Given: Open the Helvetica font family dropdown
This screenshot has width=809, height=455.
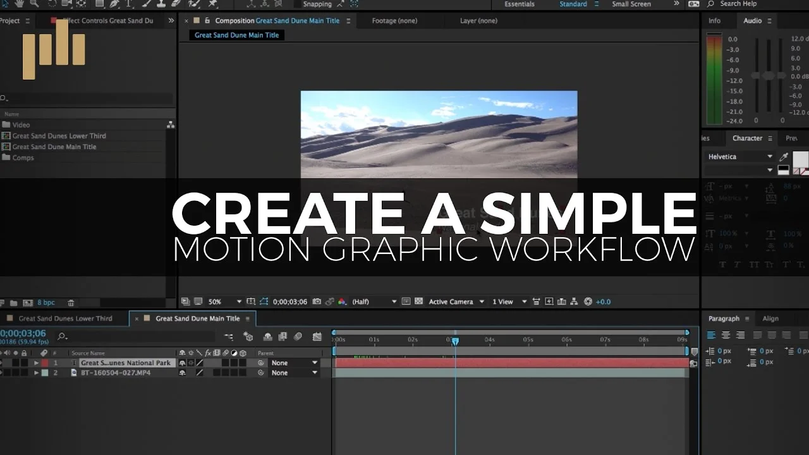Looking at the screenshot, I should tap(739, 157).
